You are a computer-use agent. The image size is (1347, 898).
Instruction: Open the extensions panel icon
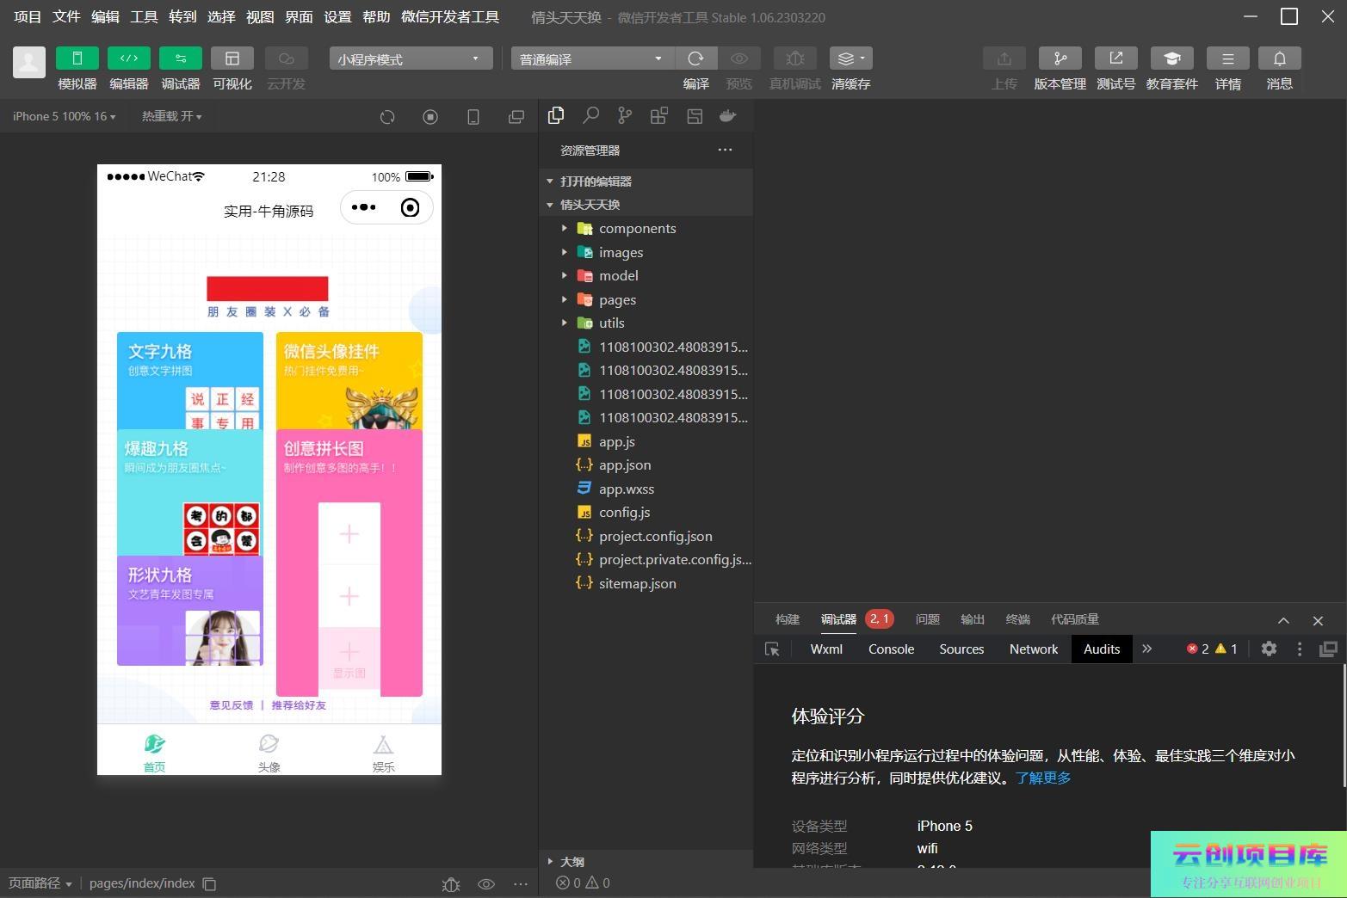point(659,116)
